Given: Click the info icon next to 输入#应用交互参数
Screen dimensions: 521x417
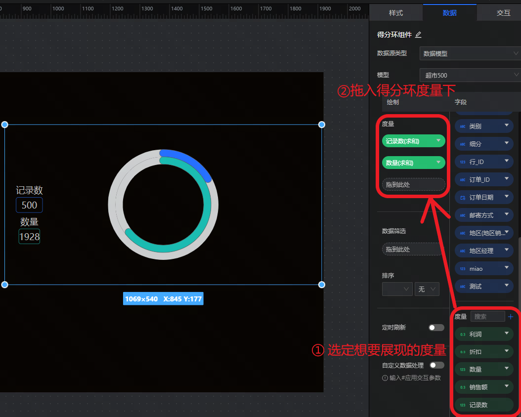Looking at the screenshot, I should [x=385, y=378].
